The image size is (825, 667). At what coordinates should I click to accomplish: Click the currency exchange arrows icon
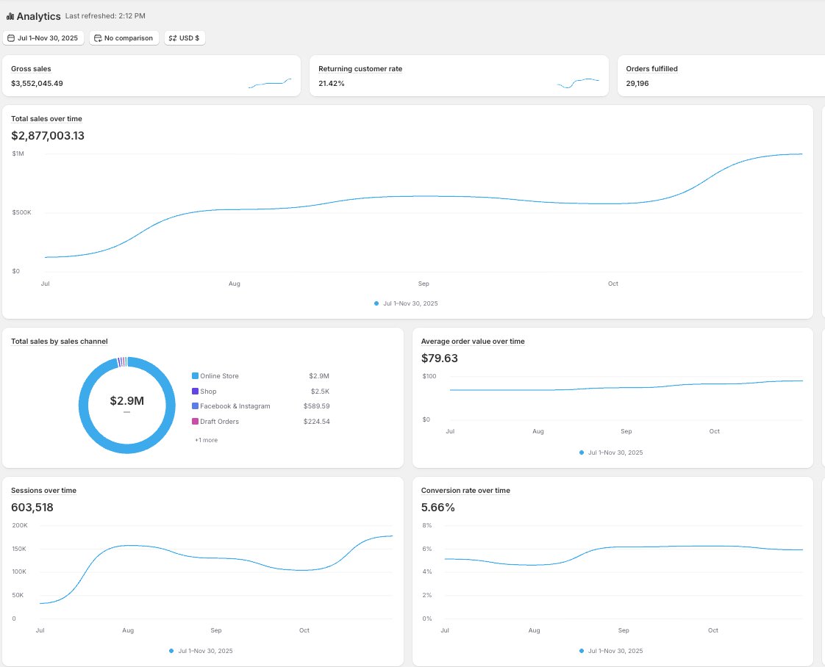pos(173,38)
